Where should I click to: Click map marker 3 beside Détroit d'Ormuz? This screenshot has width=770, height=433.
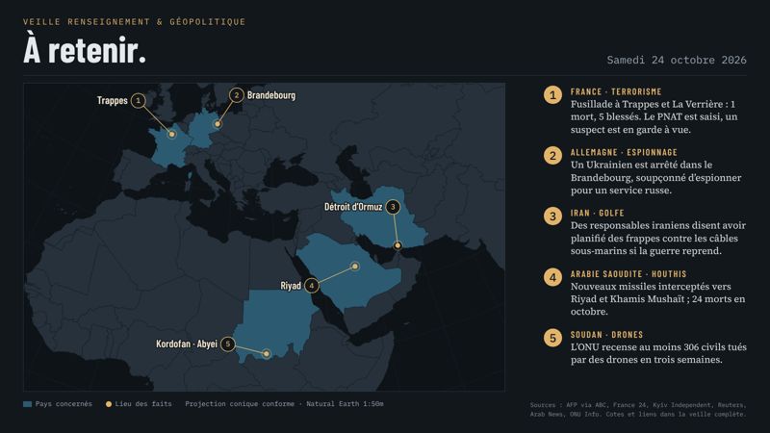[x=393, y=207]
